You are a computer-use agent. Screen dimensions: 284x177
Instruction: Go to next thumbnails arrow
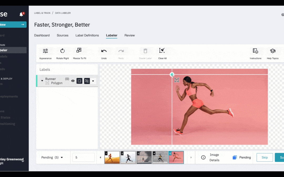[191, 158]
